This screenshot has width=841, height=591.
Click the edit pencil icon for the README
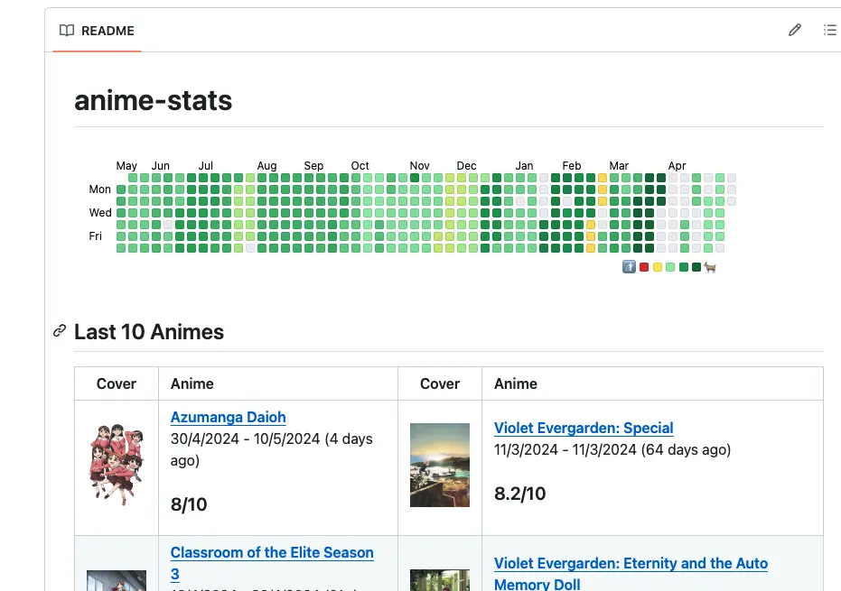point(794,30)
